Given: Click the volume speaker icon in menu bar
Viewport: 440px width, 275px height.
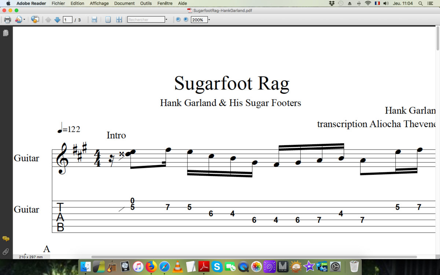Looking at the screenshot, I should 386,3.
